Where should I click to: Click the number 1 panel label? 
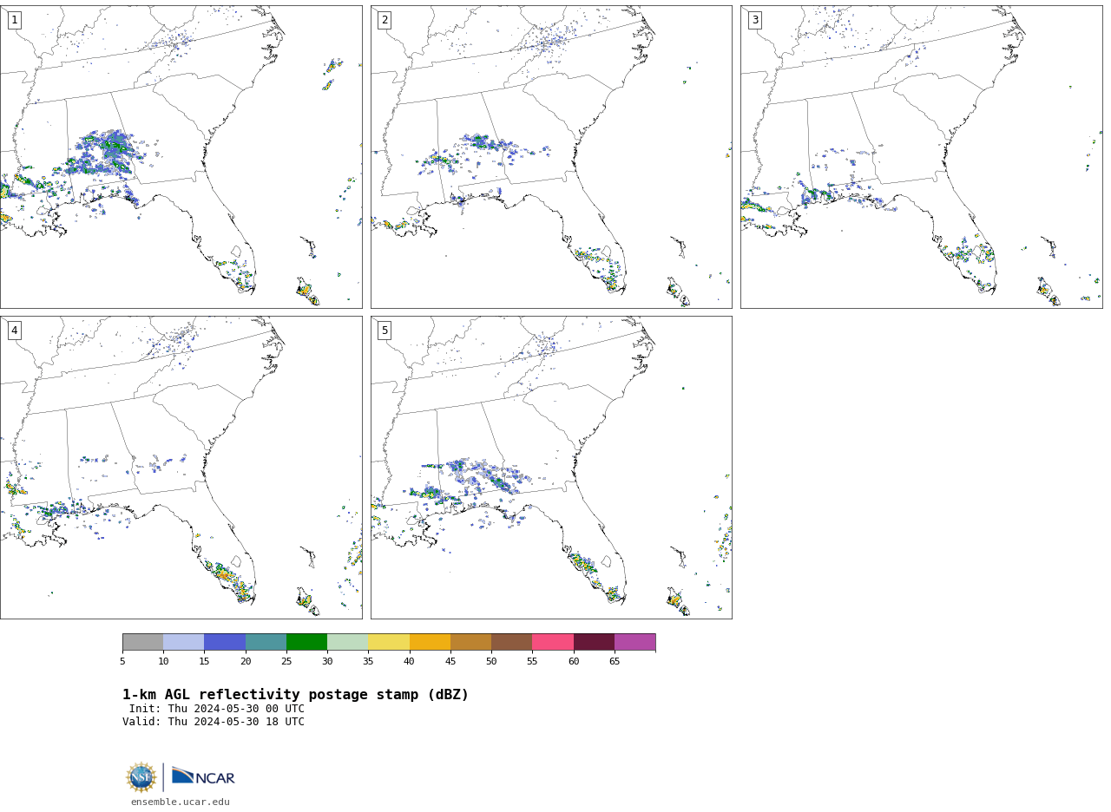[14, 20]
